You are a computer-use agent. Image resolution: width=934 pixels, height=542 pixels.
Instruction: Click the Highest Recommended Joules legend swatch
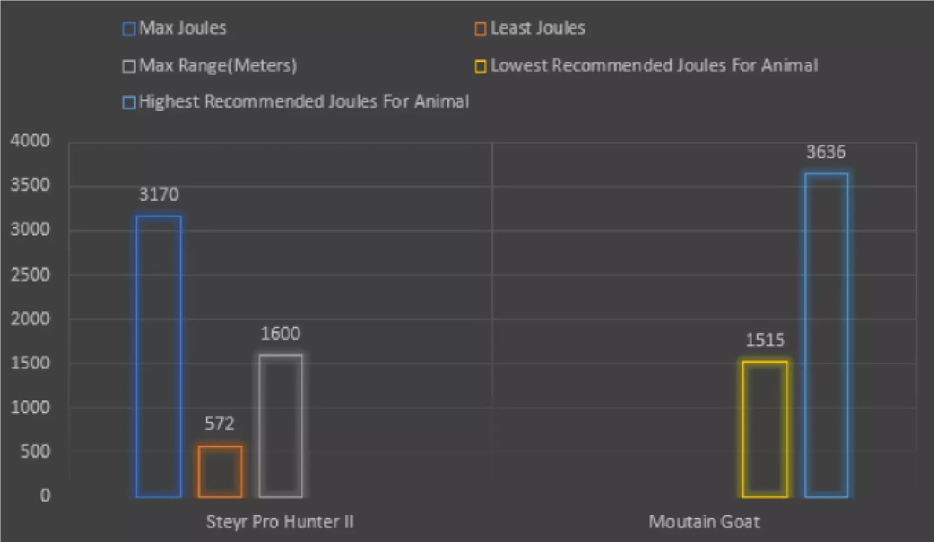(129, 103)
